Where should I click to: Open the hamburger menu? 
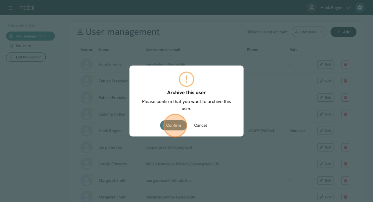11,8
